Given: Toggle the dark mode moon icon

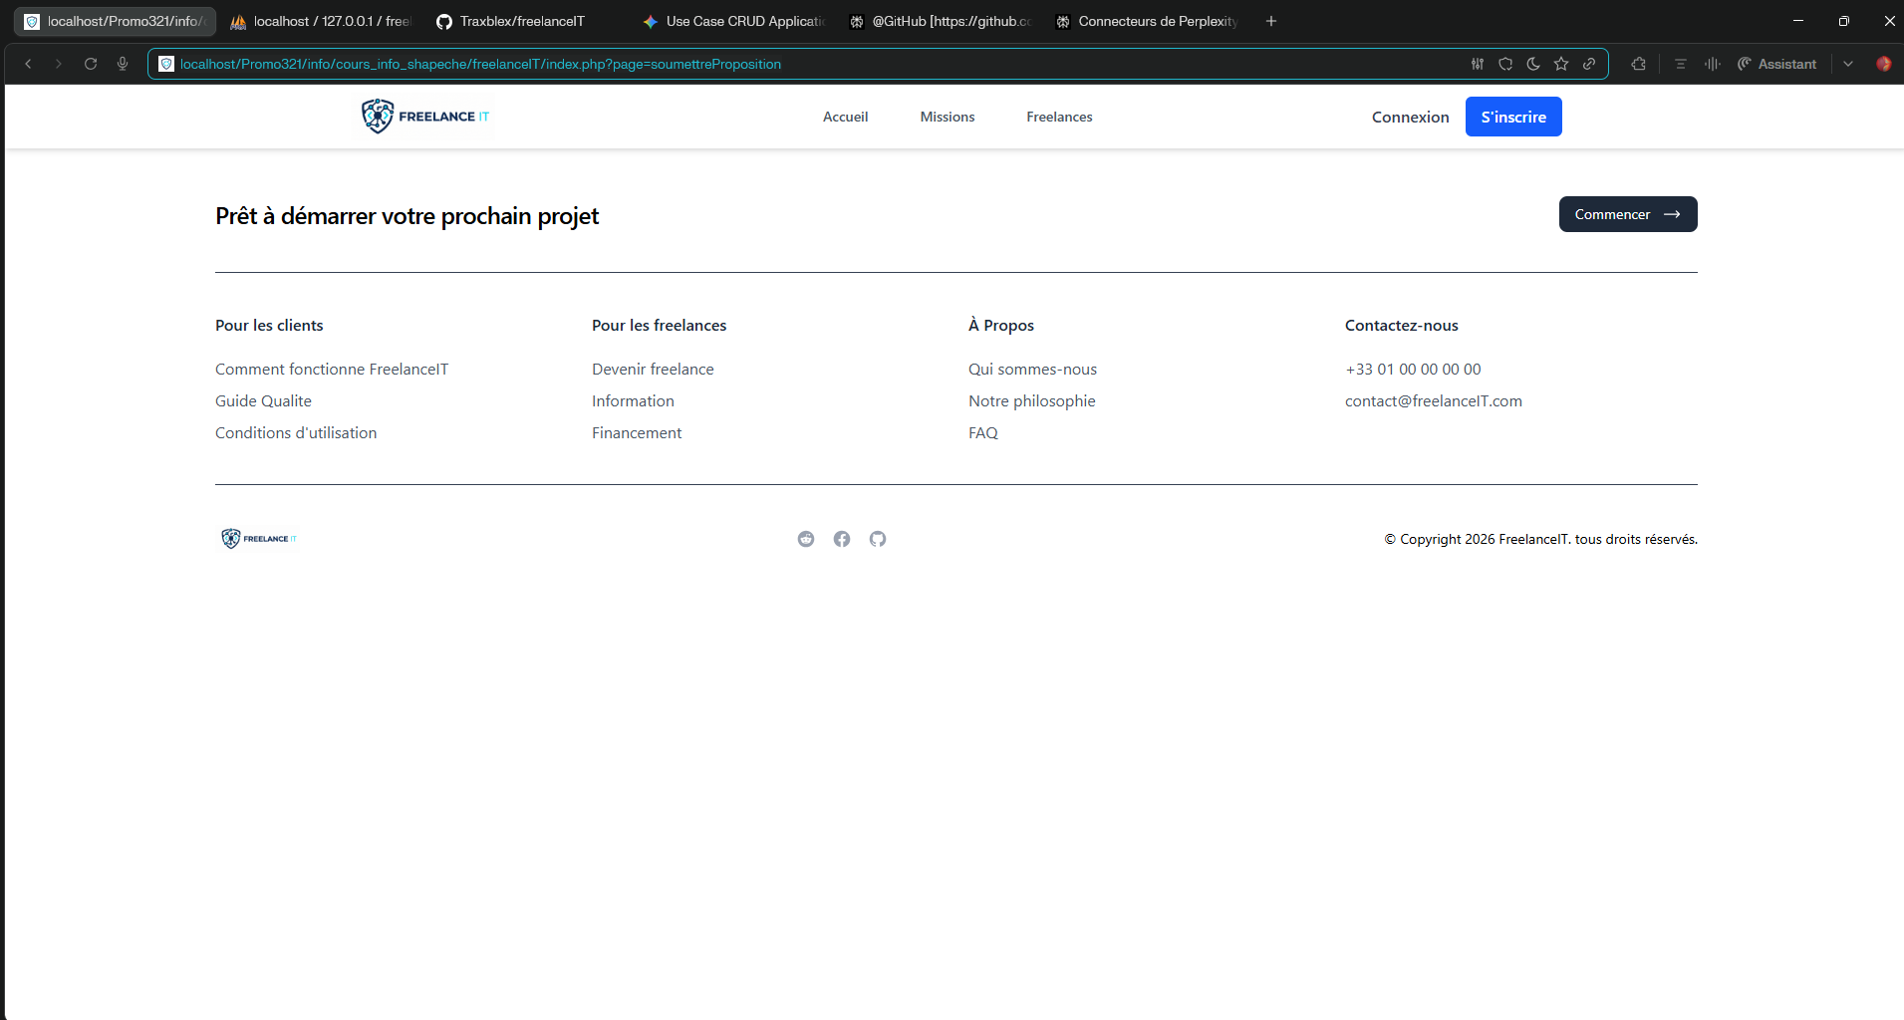Looking at the screenshot, I should pyautogui.click(x=1533, y=64).
